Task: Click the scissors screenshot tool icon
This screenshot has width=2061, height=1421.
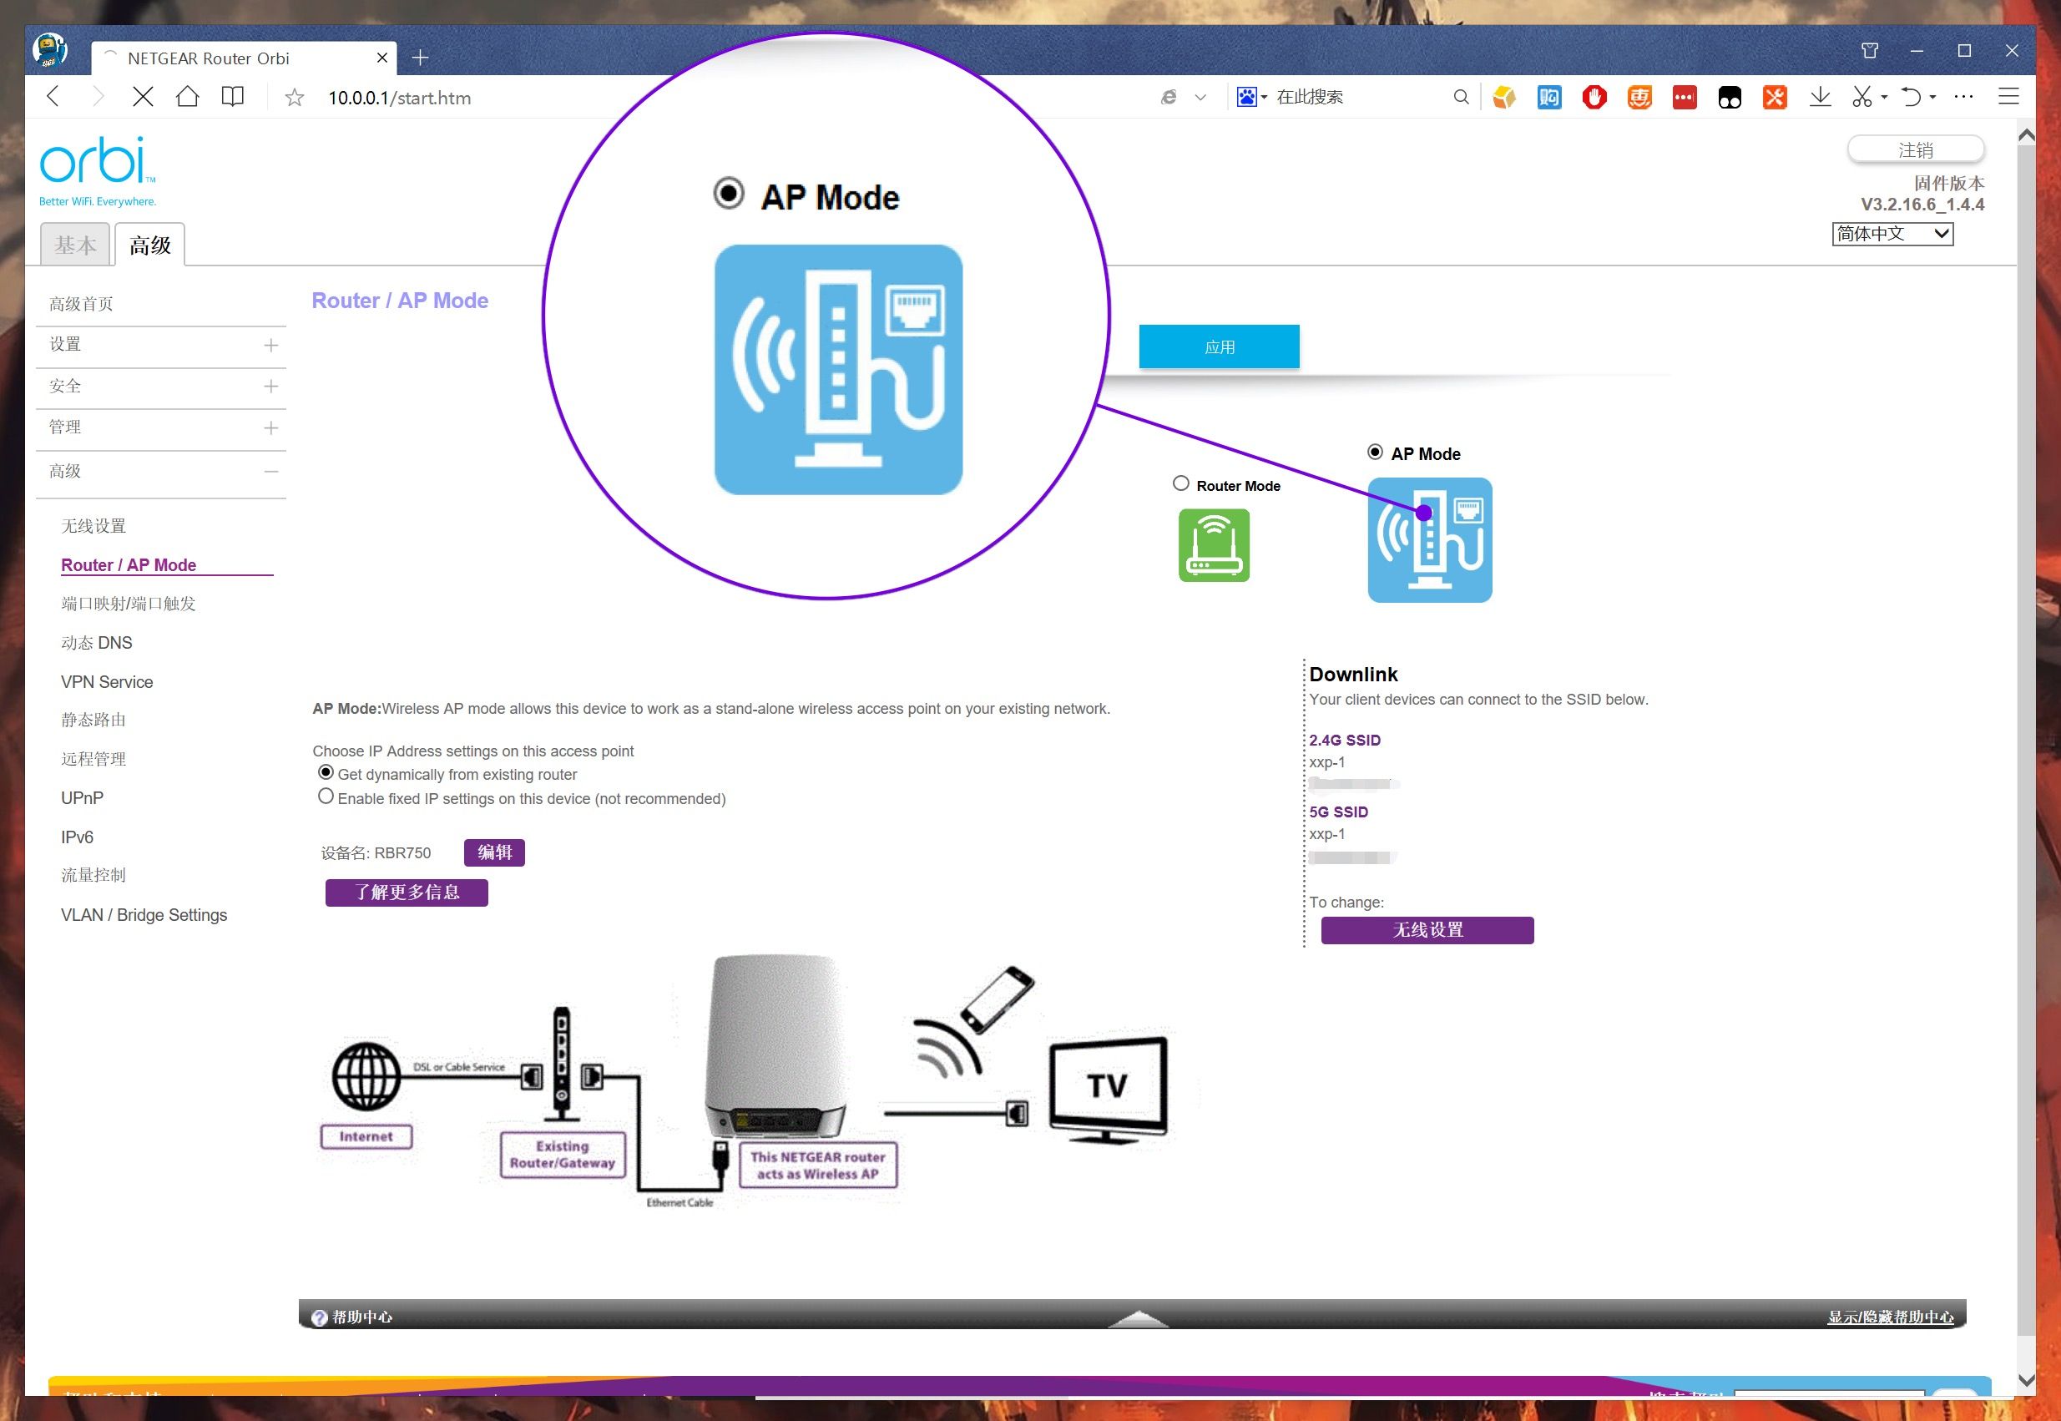Action: click(x=1861, y=96)
